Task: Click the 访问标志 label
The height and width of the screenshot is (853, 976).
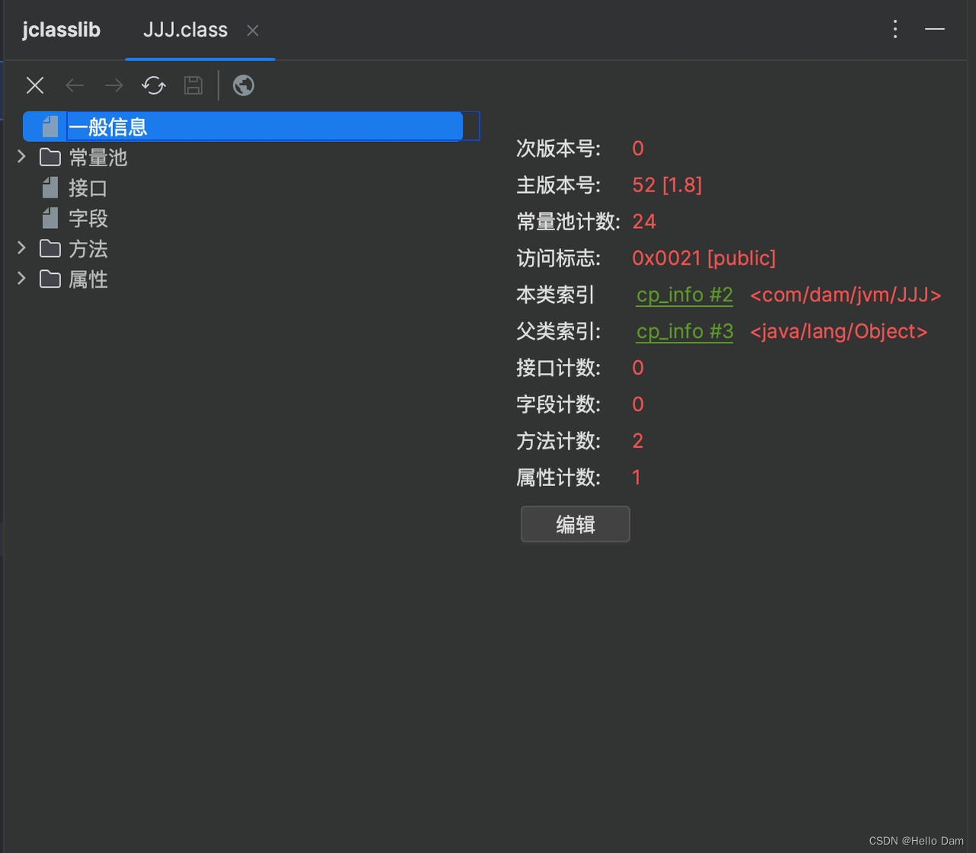Action: click(x=559, y=259)
